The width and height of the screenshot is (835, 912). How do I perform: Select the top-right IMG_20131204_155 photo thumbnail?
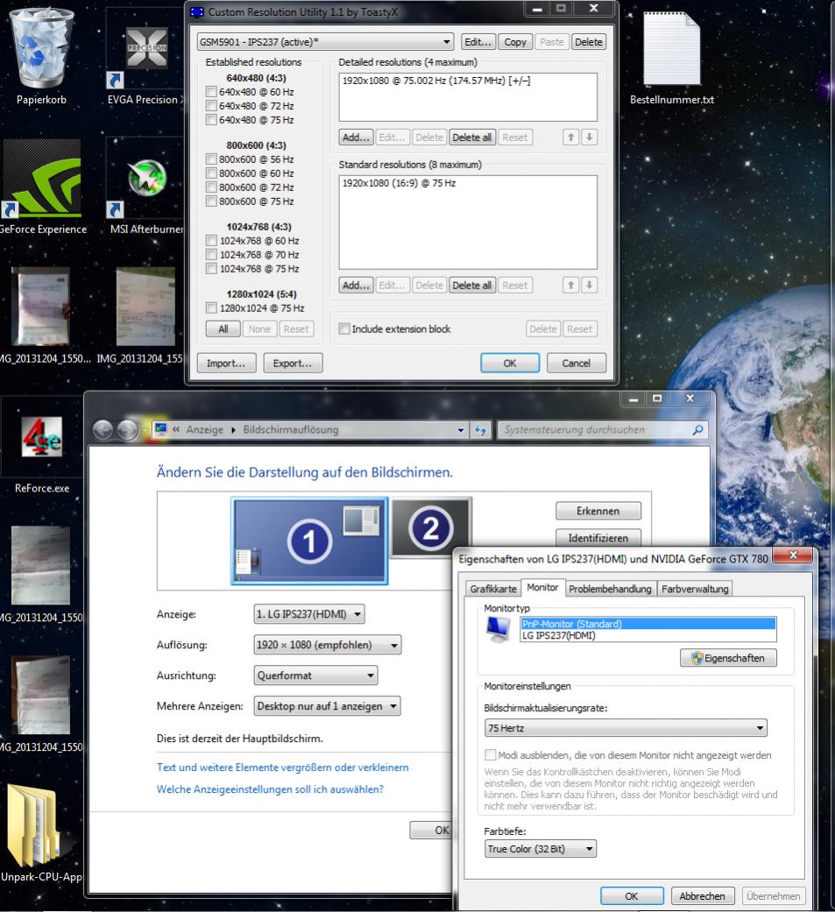coord(145,308)
